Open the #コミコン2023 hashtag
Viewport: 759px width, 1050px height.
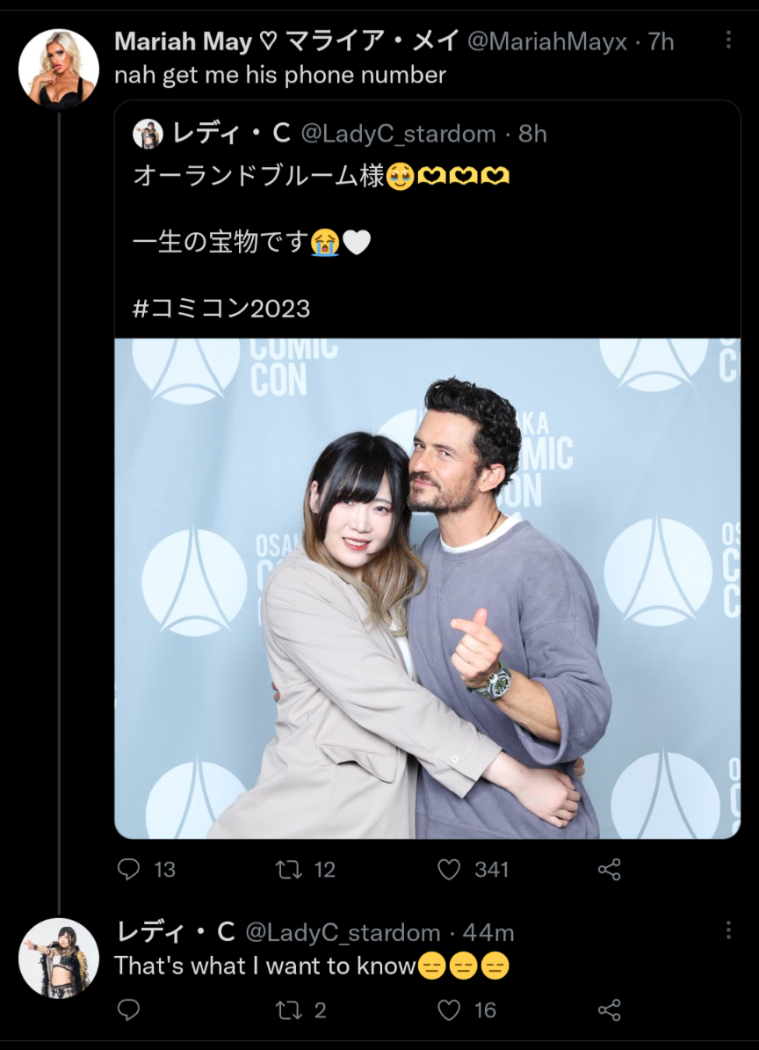coord(221,309)
